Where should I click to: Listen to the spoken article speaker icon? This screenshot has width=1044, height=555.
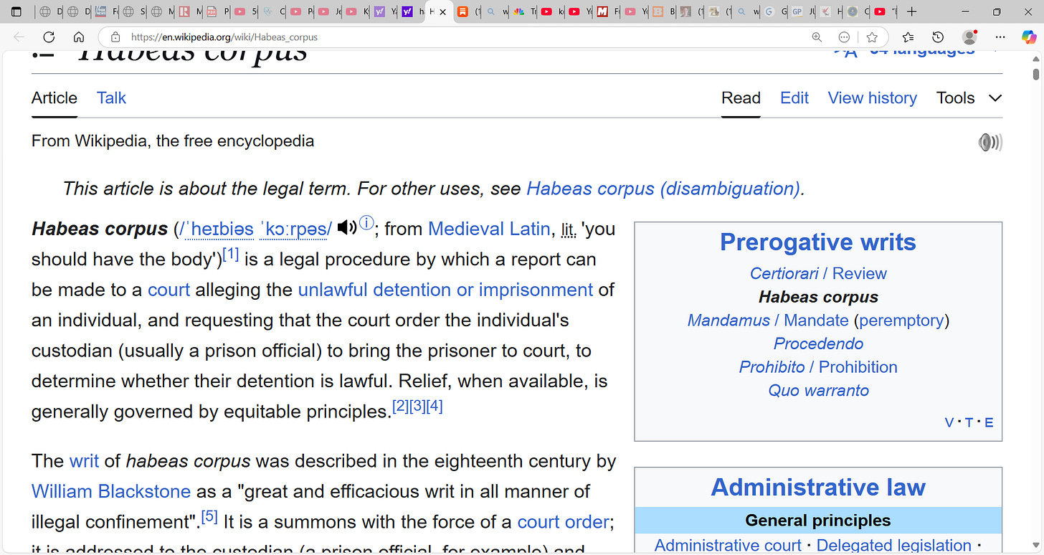coord(990,142)
